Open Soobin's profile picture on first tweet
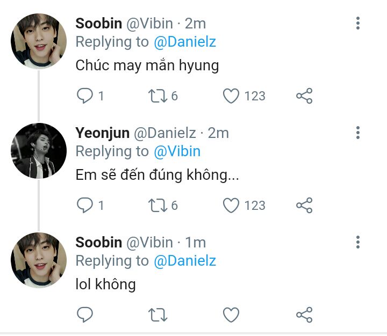 (x=39, y=41)
